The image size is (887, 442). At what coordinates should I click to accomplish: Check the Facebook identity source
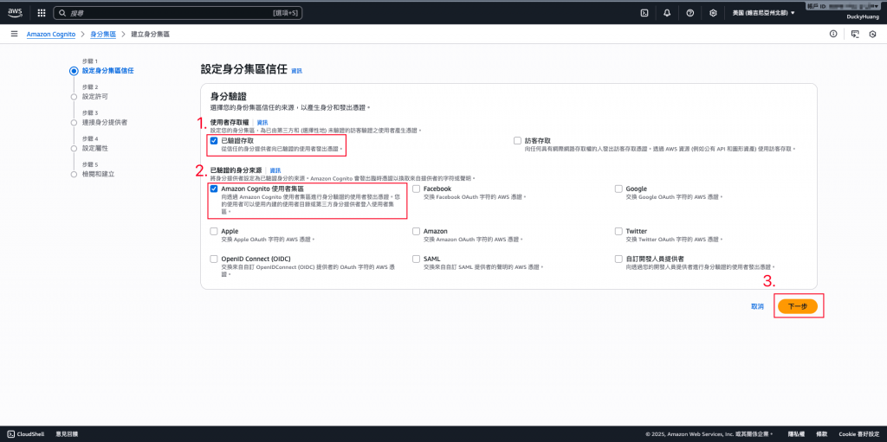pos(417,189)
